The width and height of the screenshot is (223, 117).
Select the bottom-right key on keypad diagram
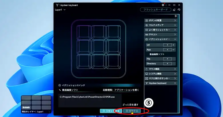click(113, 62)
